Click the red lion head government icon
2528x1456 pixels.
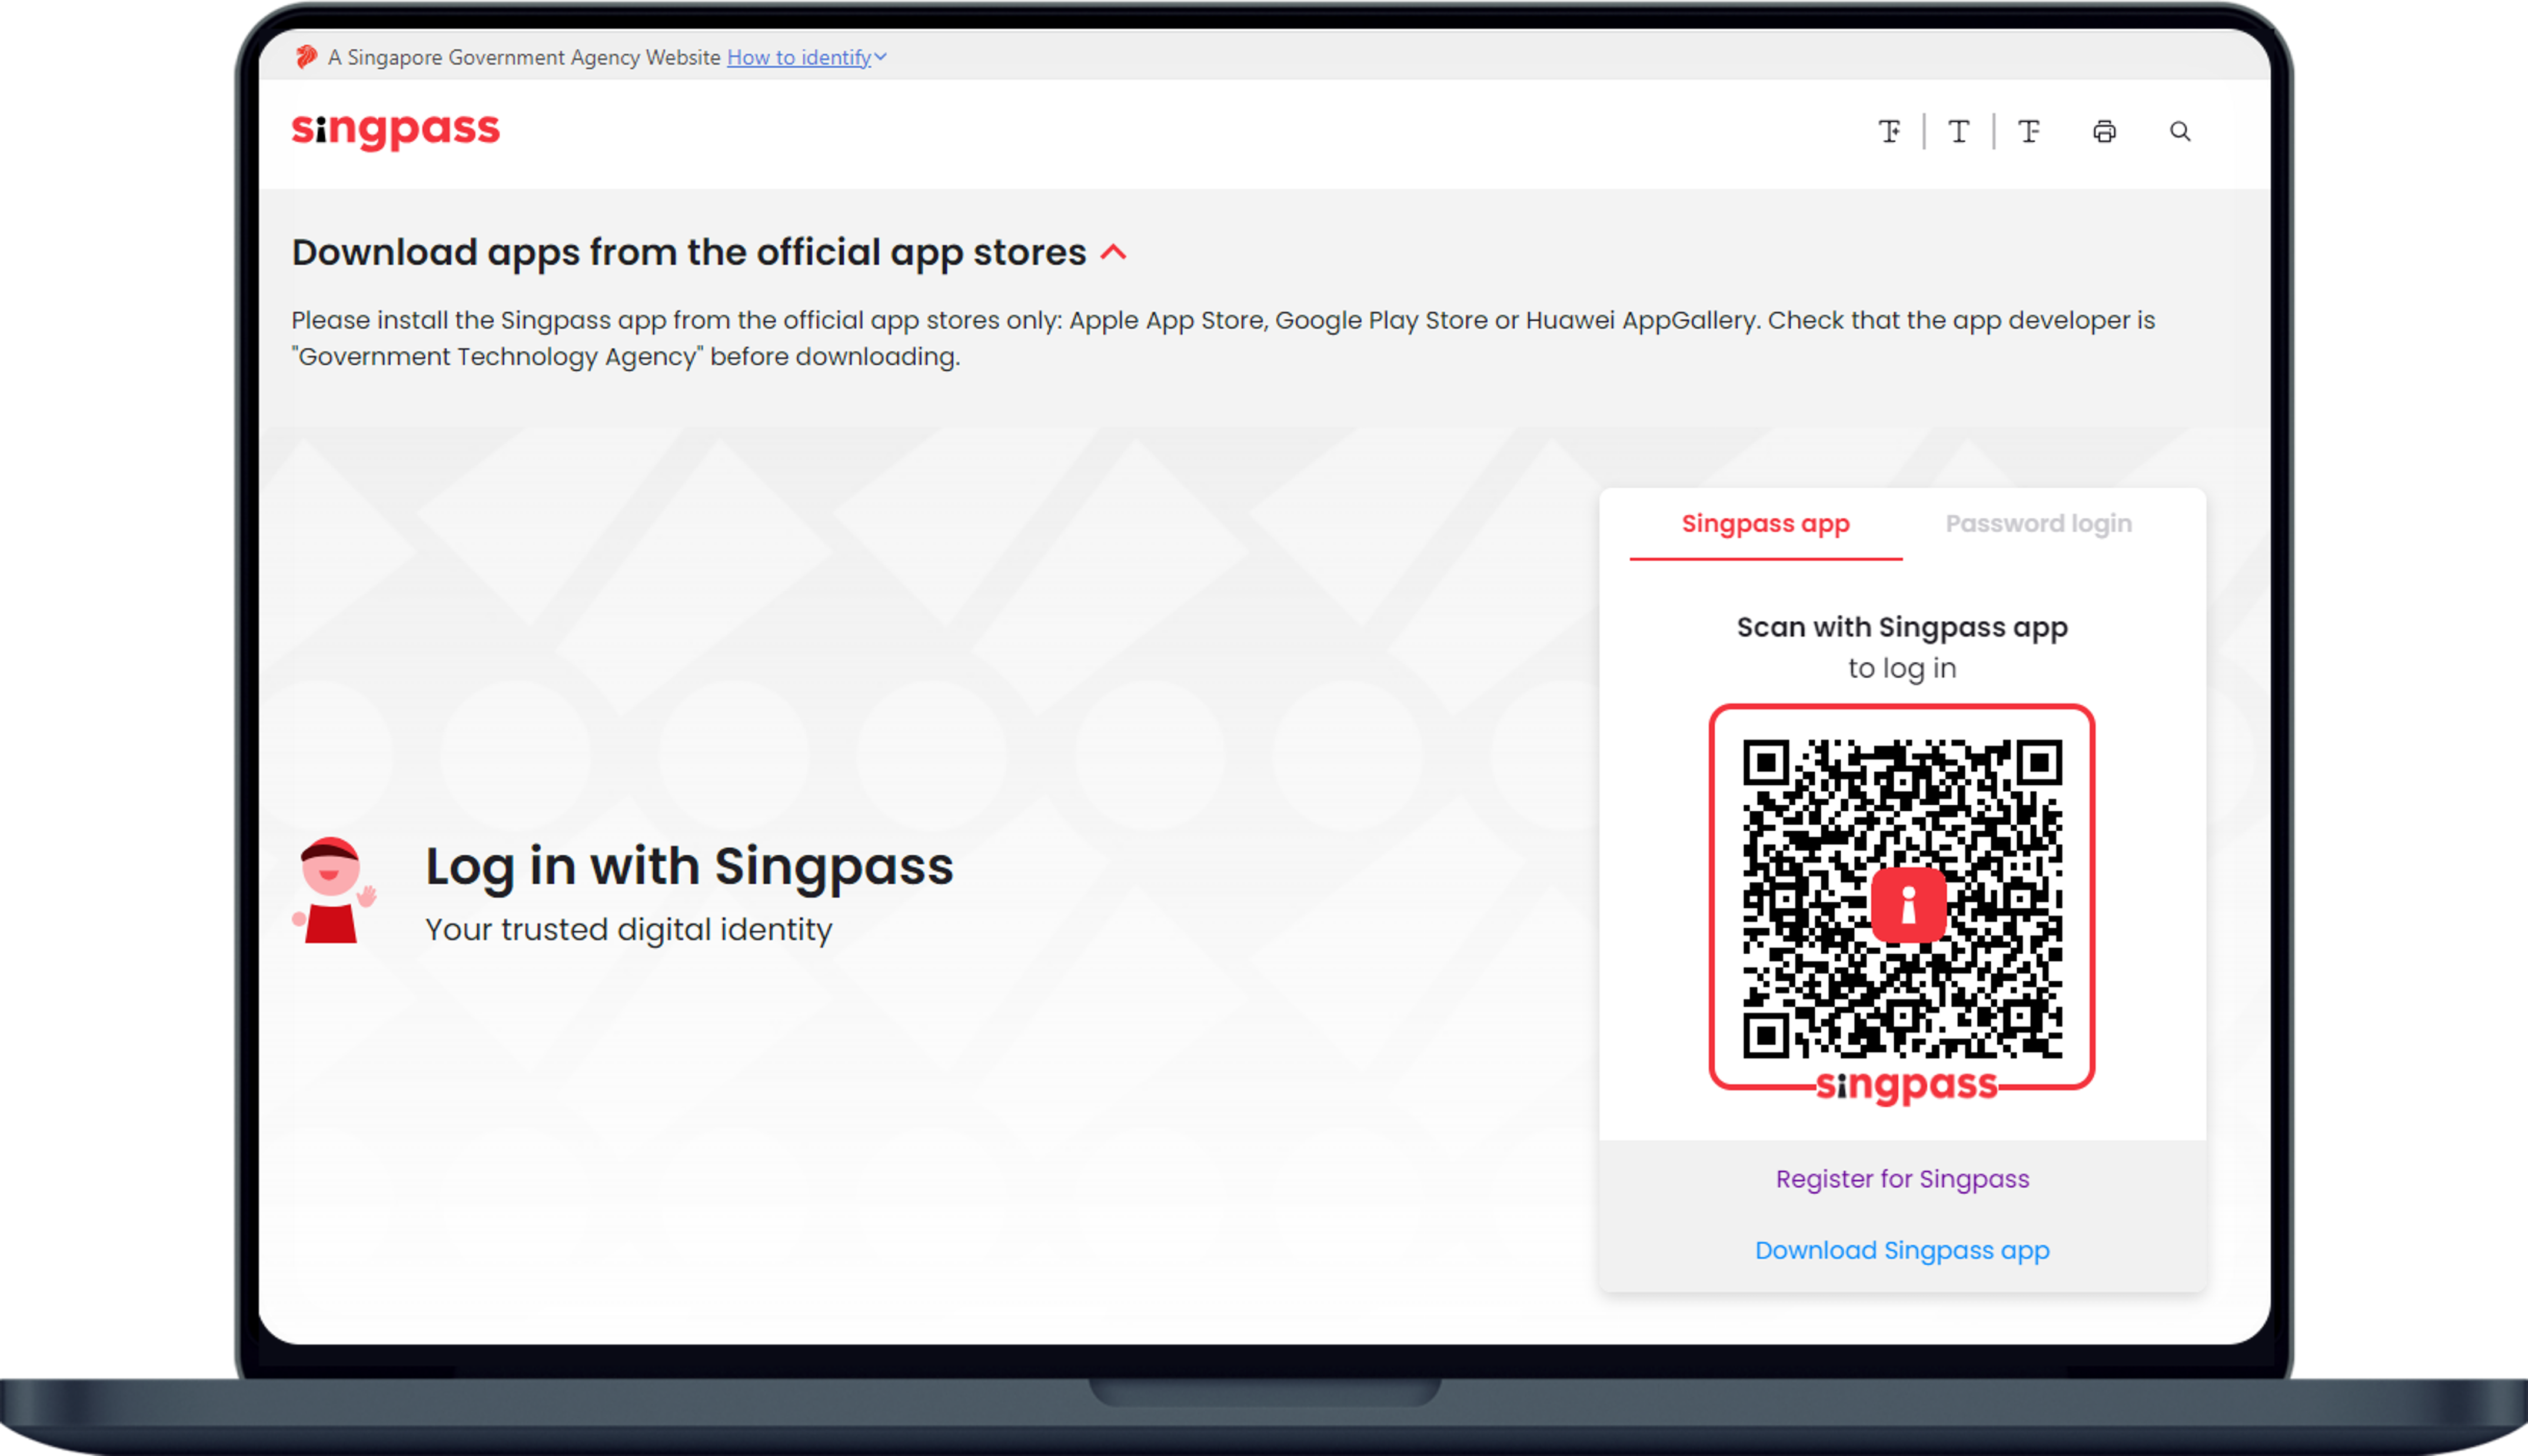coord(306,57)
